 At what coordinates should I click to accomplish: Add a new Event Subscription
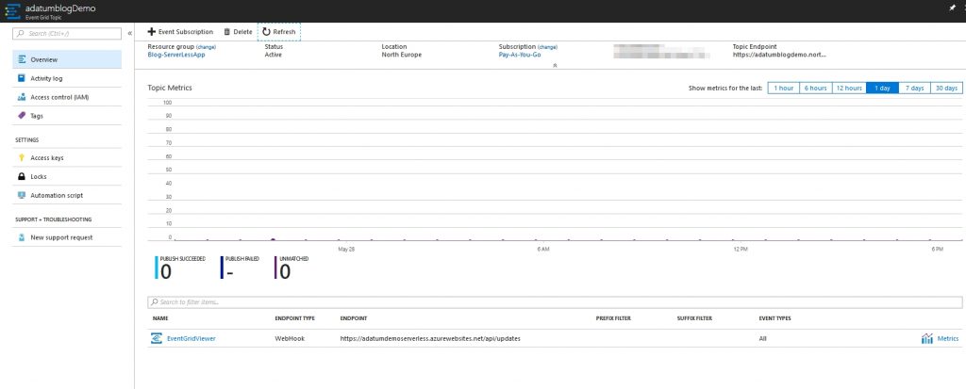(180, 31)
